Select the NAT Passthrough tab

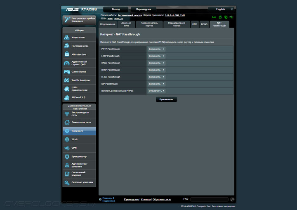tap(219, 24)
